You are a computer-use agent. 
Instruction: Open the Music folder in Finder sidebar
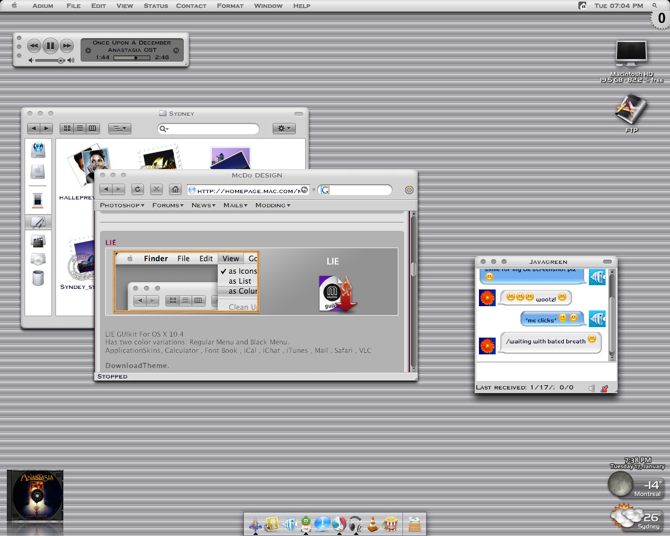pos(38,259)
